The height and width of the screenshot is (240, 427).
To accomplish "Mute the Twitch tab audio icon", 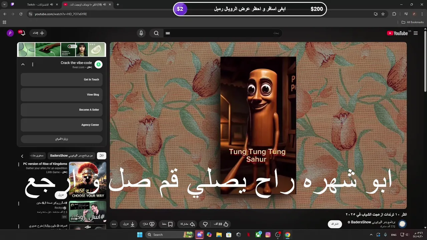I will (x=51, y=5).
